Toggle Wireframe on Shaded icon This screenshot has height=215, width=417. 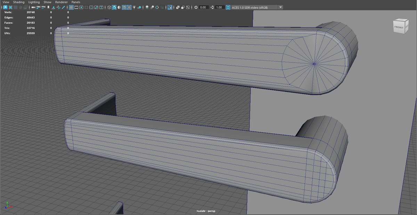click(124, 7)
